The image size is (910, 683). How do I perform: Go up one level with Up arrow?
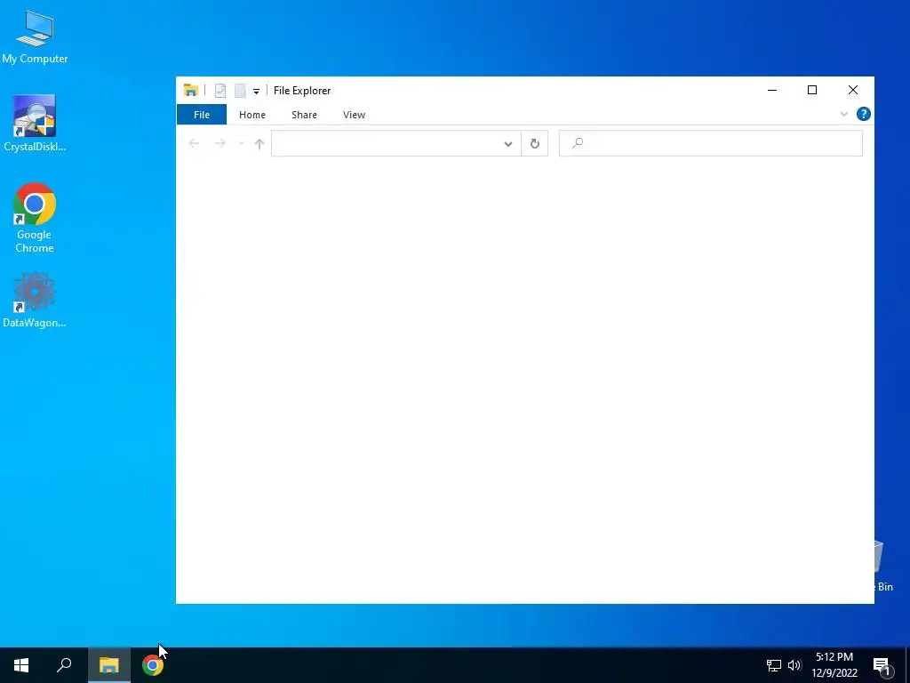pyautogui.click(x=259, y=143)
